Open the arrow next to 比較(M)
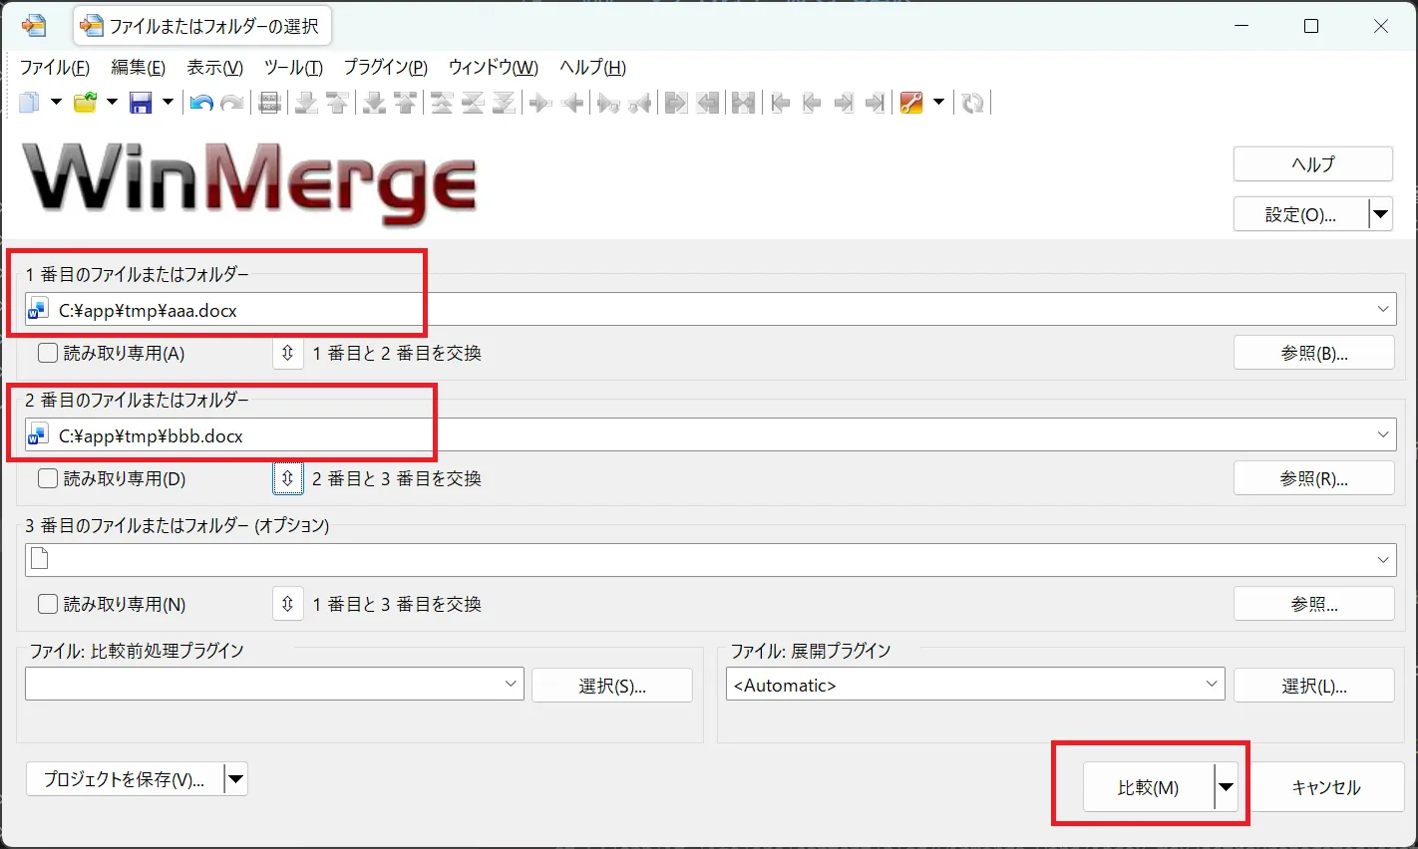 pos(1227,787)
